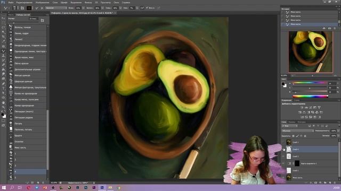Click Levels adjustment icon
The width and height of the screenshot is (341, 191).
306,108
